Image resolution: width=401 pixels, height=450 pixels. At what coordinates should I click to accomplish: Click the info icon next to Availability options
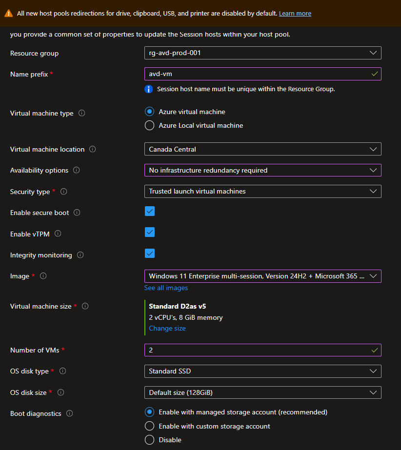point(77,170)
